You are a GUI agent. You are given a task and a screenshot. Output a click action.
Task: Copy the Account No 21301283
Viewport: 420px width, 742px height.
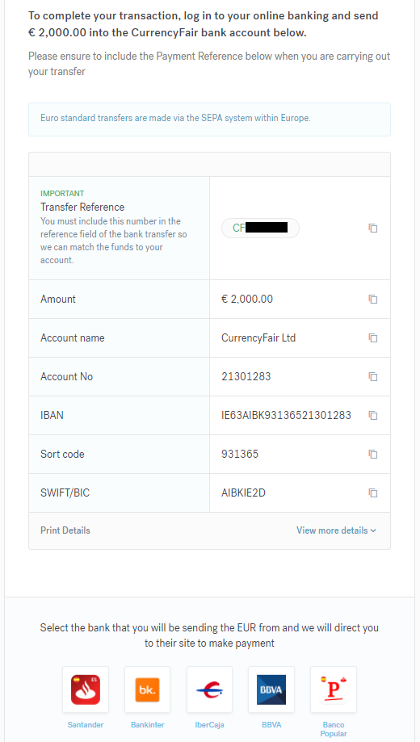[373, 377]
